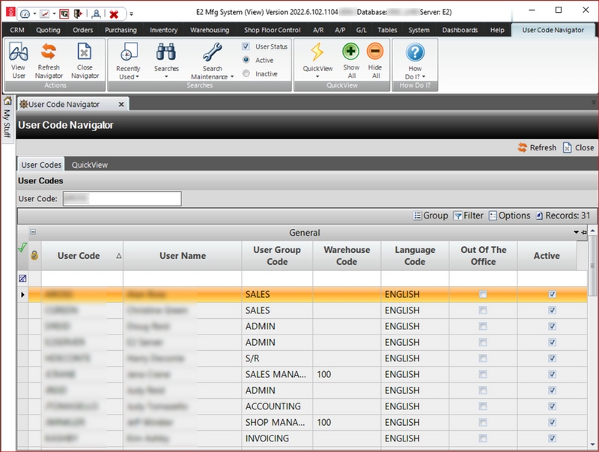
Task: Click the scroll-up arrow of the grid
Action: [592, 230]
